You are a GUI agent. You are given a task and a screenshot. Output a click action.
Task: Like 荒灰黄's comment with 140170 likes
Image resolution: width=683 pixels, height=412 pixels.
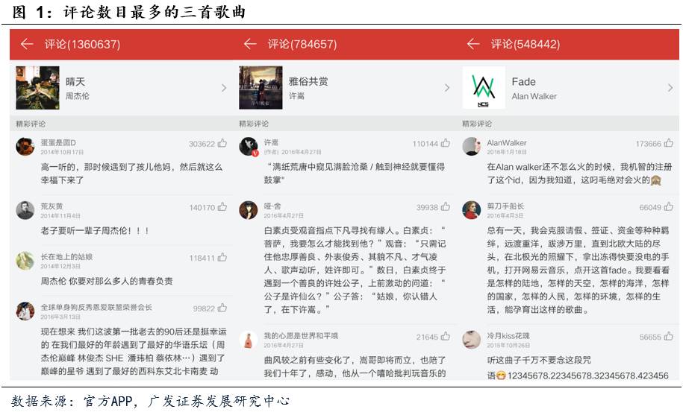(222, 207)
